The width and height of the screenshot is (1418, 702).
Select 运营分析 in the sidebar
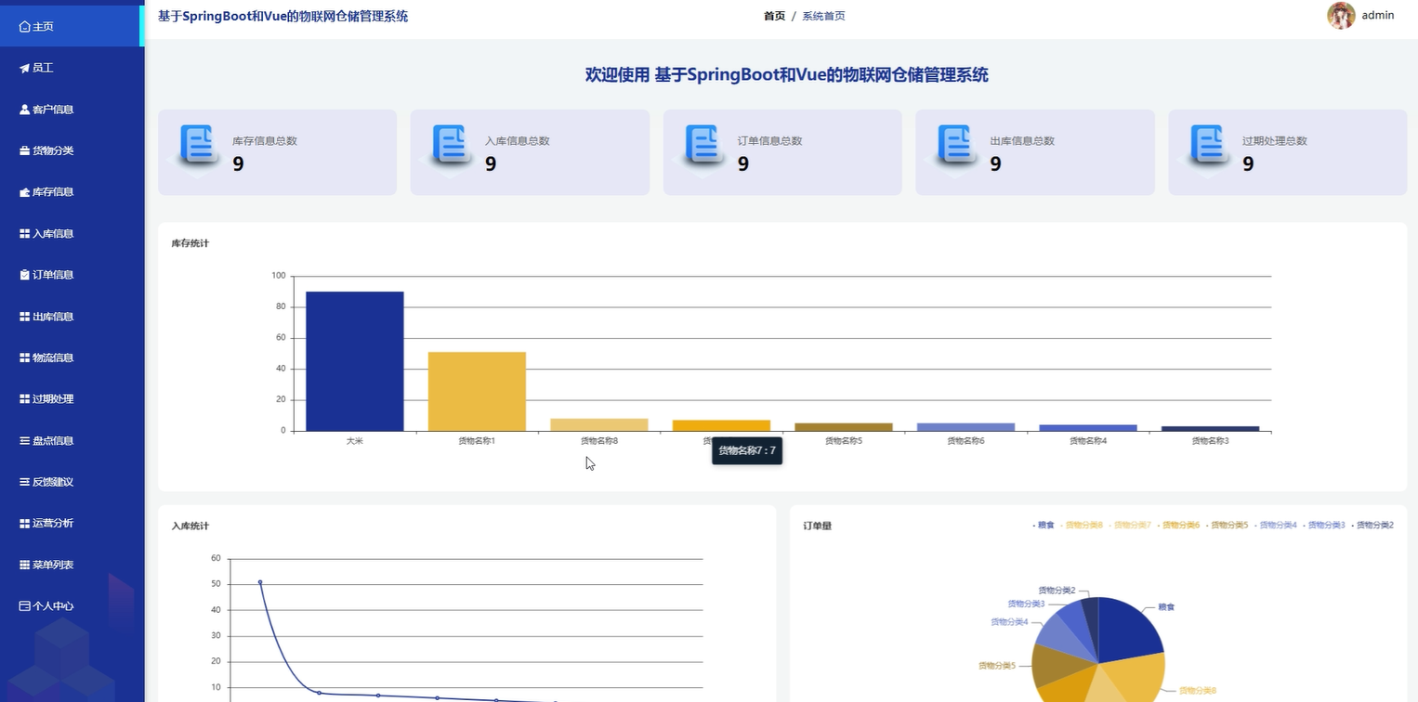(72, 524)
